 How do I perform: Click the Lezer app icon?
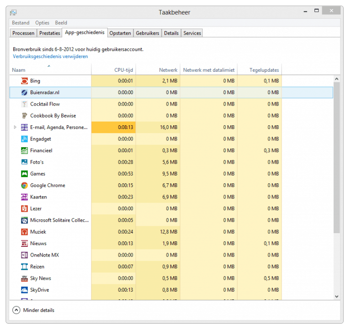[x=24, y=209]
